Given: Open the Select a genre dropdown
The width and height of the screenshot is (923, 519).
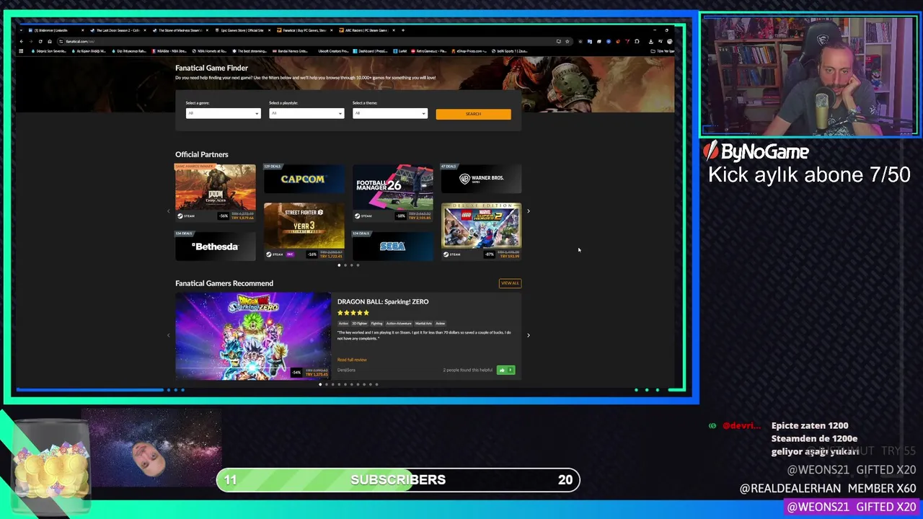Looking at the screenshot, I should point(223,113).
